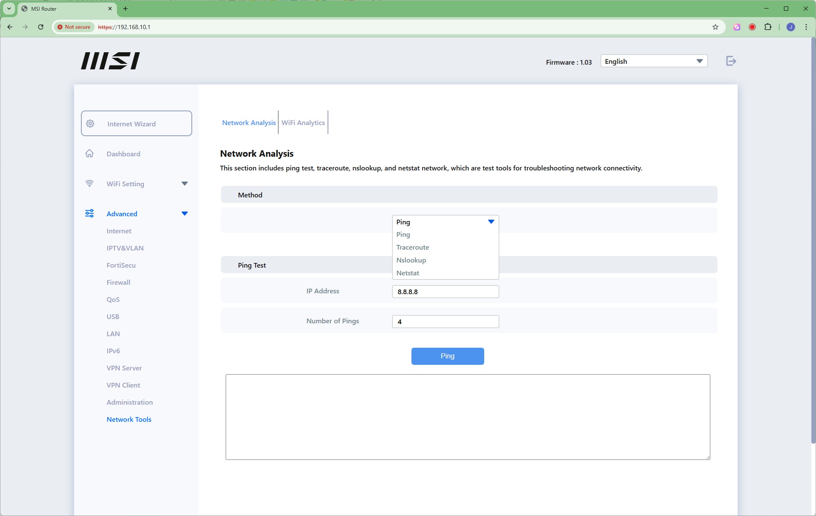Choose Nslookup in the method dropdown

click(411, 260)
